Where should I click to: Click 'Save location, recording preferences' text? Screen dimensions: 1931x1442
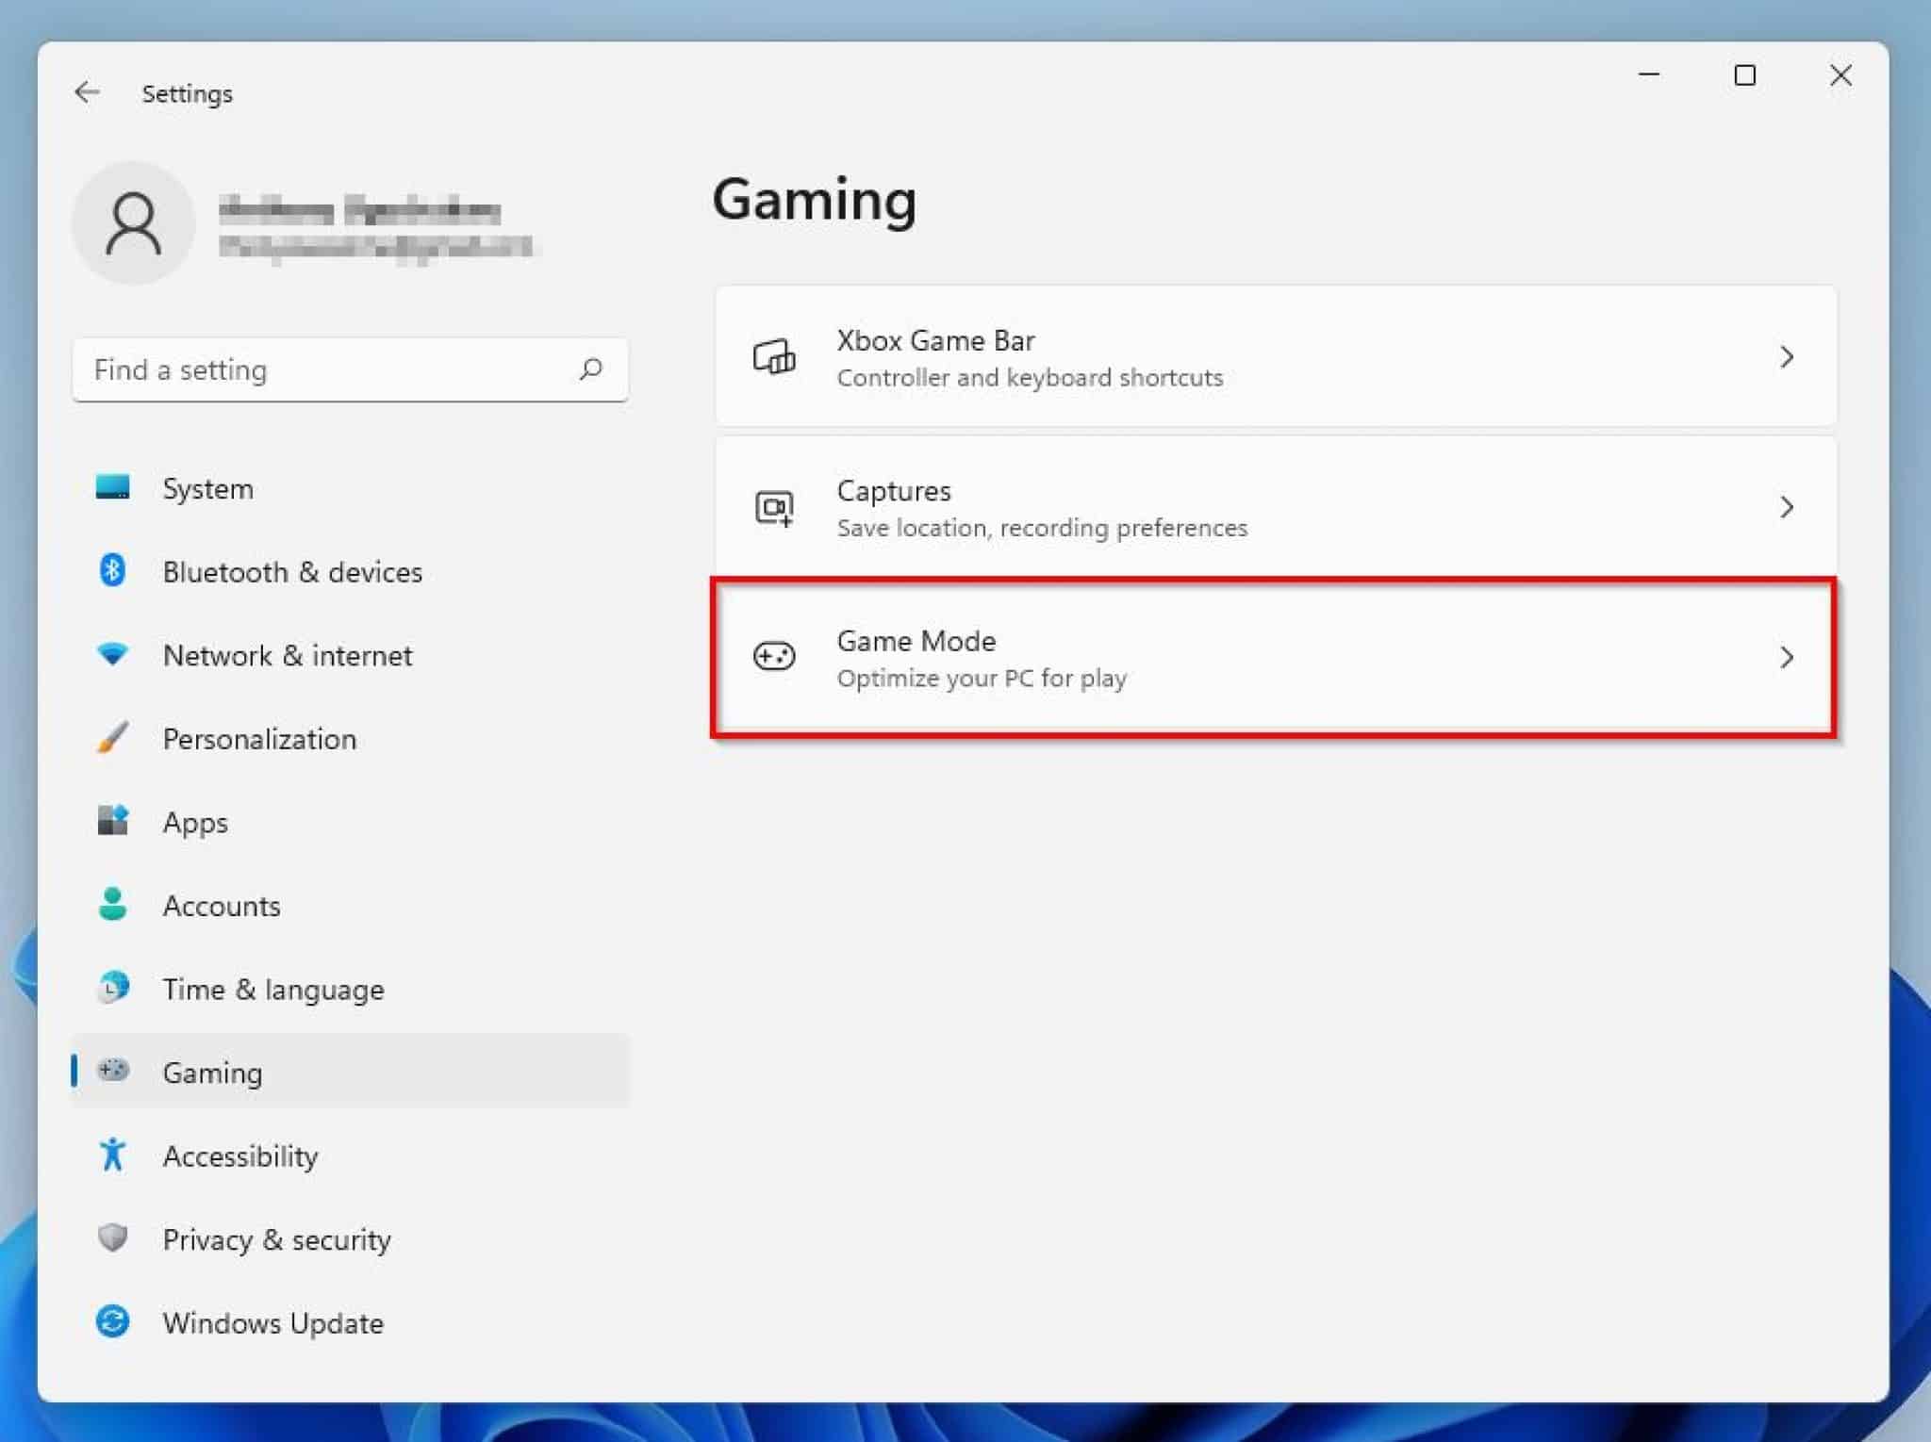click(x=1042, y=528)
